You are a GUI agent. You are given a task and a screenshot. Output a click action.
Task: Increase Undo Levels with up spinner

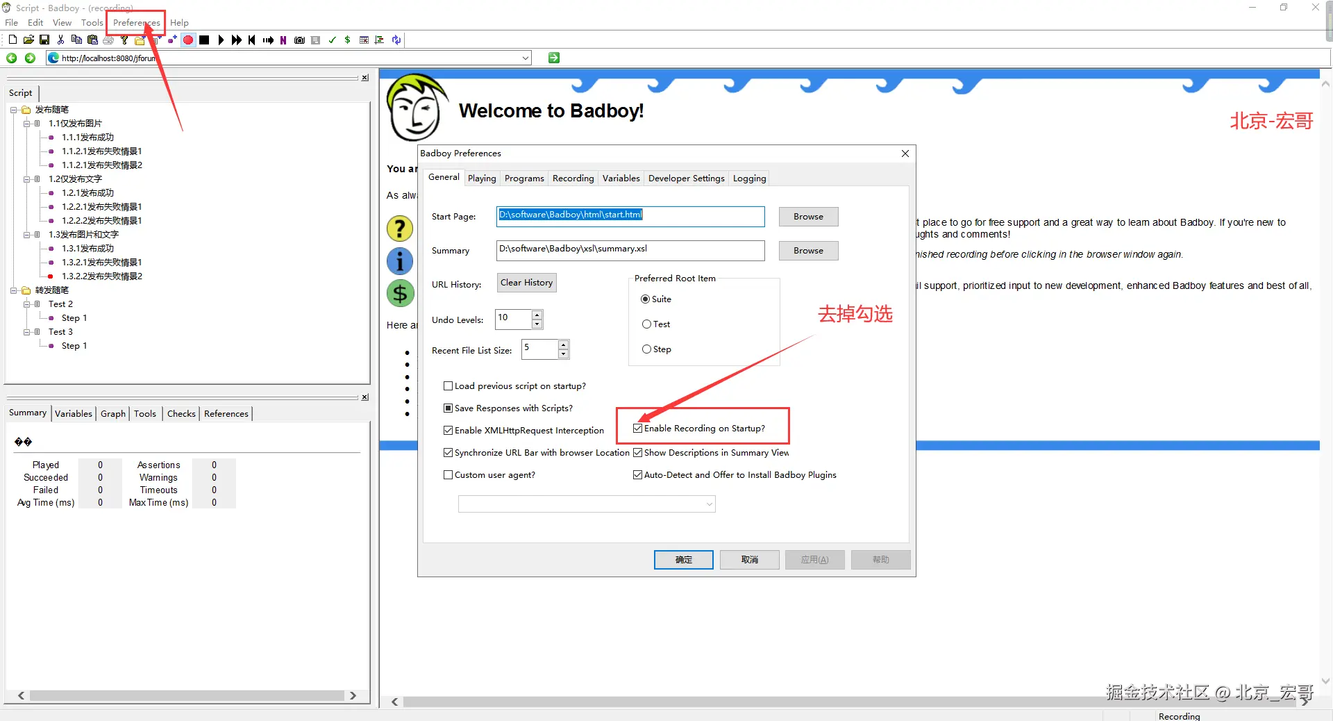point(537,315)
